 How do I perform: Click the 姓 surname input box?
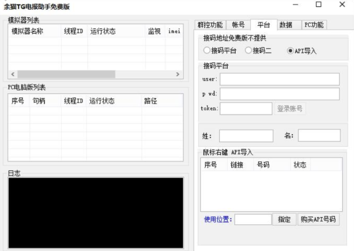coord(246,136)
